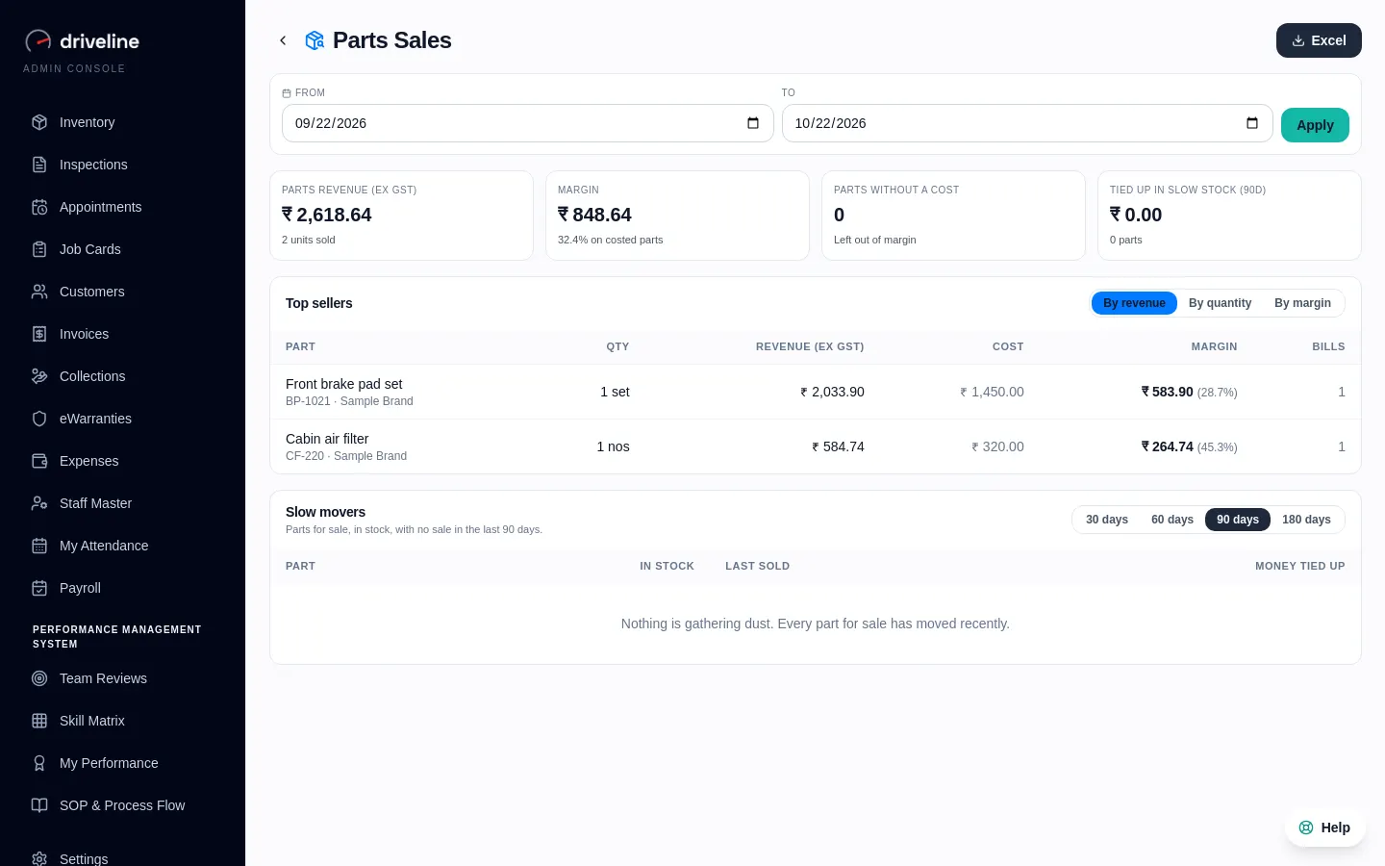The height and width of the screenshot is (866, 1385).
Task: Click the Invoices receipt icon
Action: [x=39, y=334]
